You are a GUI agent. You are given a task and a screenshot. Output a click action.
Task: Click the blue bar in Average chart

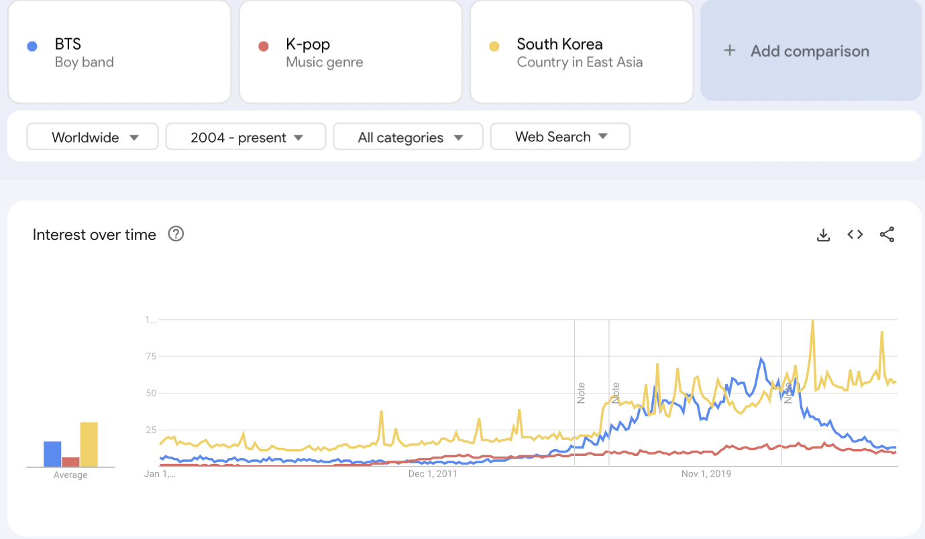tap(52, 454)
